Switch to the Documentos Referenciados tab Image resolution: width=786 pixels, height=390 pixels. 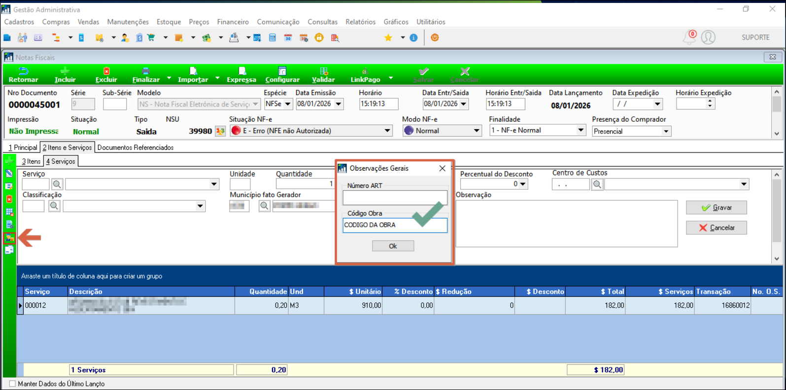coord(136,147)
